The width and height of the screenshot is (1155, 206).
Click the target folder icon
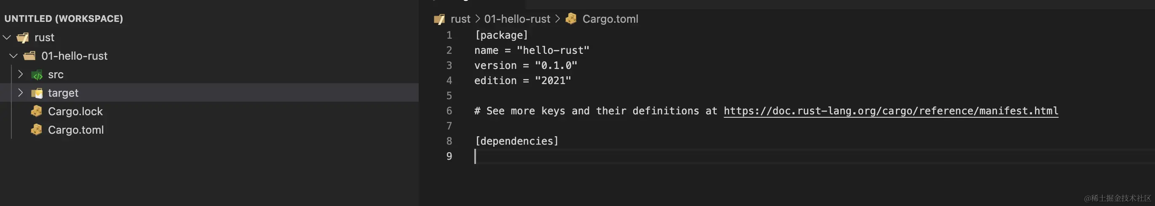(x=37, y=93)
